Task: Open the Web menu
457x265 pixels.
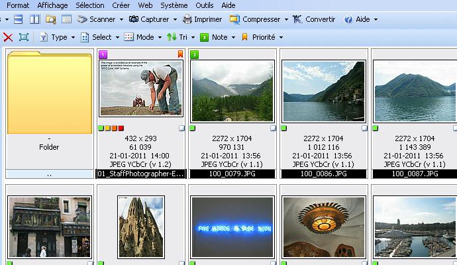Action: tap(145, 5)
